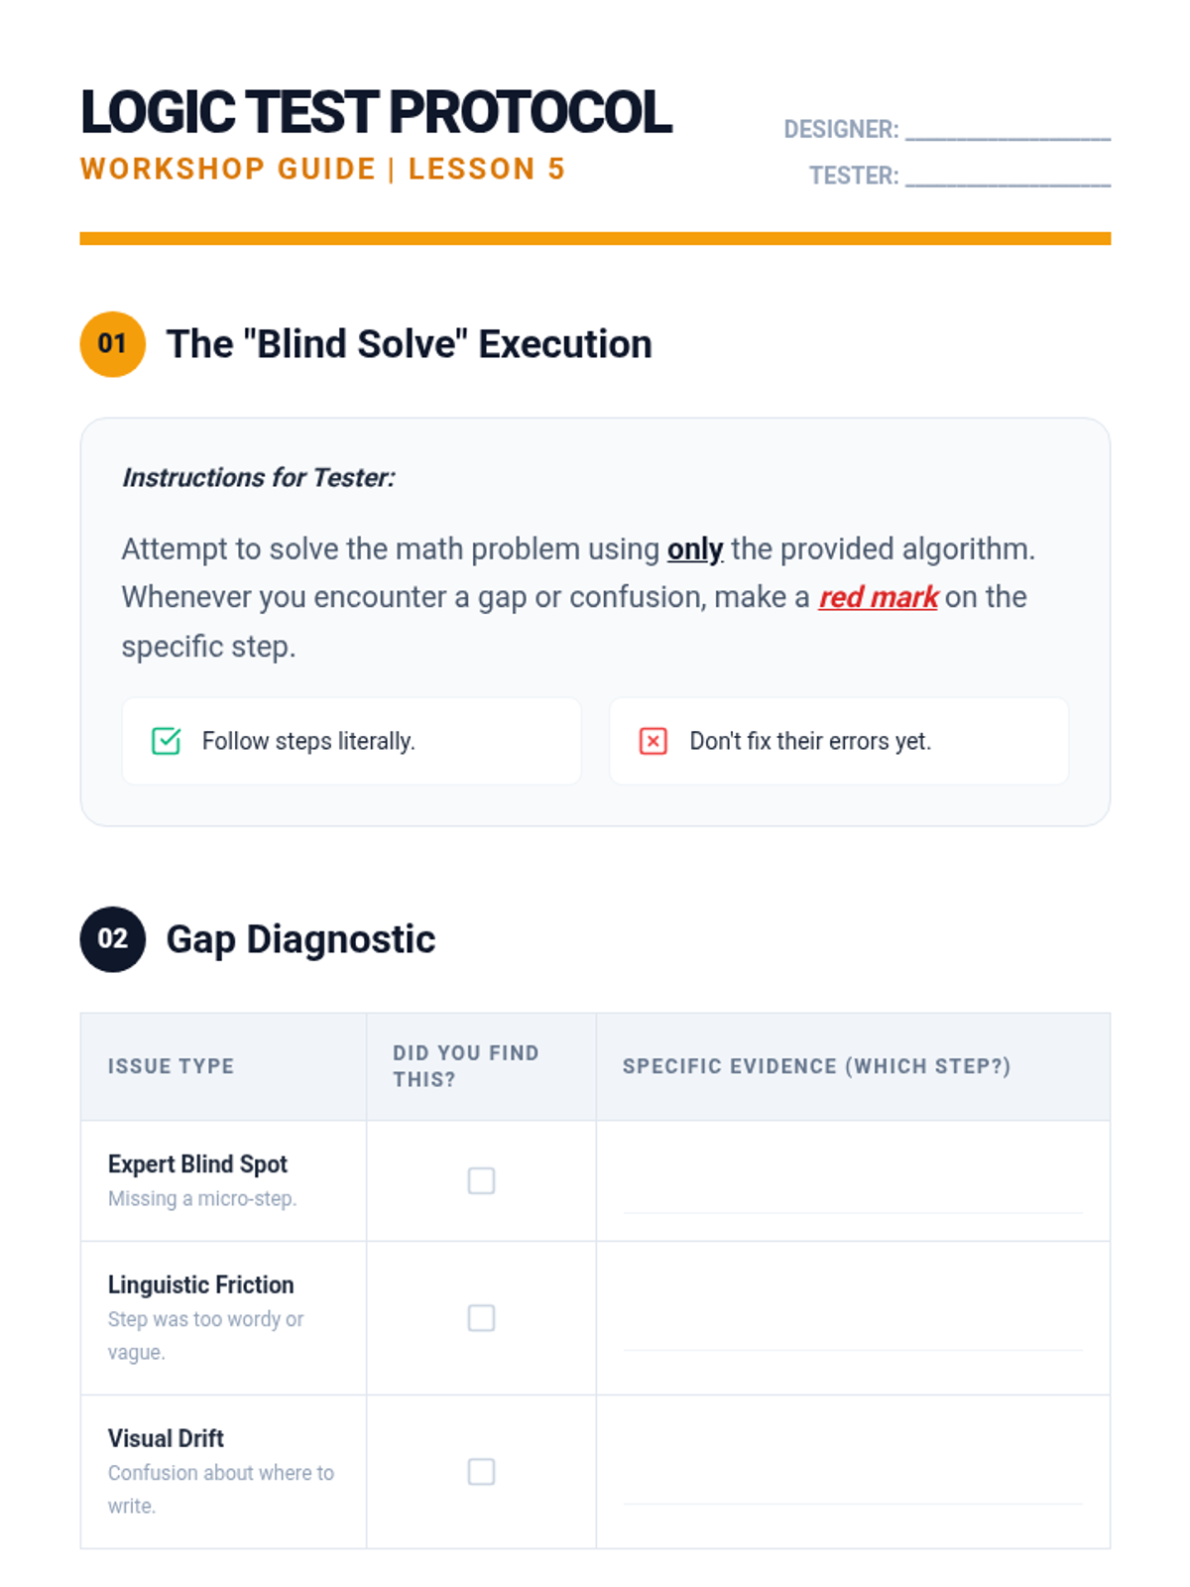
Task: Click the orange 01 section badge
Action: [x=113, y=344]
